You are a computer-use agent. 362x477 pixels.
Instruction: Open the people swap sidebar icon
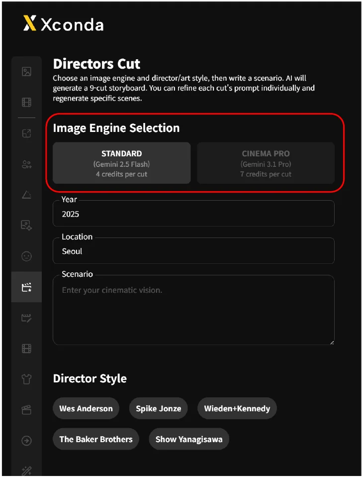(x=27, y=164)
